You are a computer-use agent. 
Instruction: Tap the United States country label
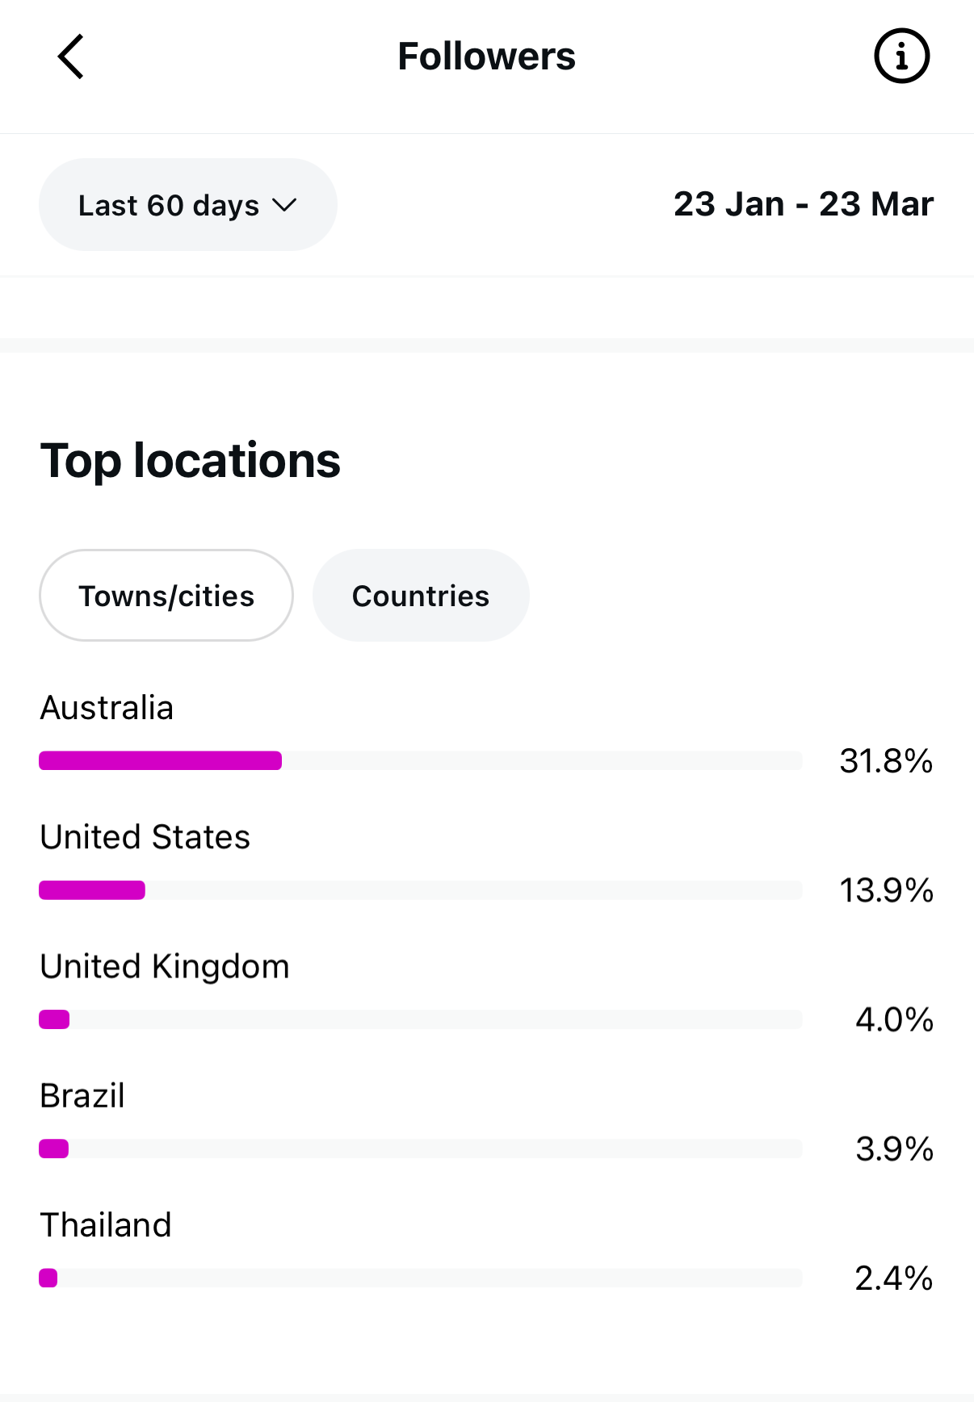(145, 837)
